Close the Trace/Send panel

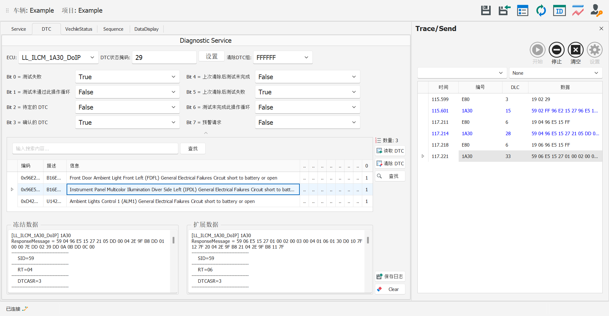pos(601,28)
